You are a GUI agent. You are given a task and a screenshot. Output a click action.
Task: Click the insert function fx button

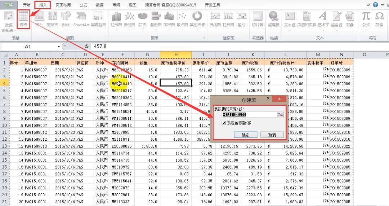[x=86, y=47]
